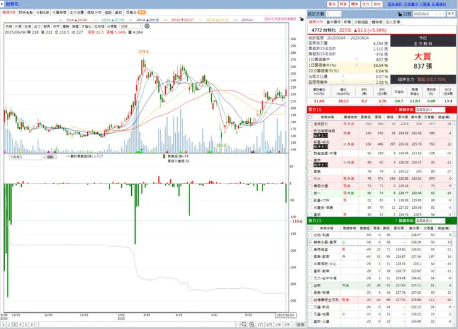The image size is (458, 329).
Task: Click the lock icon beside 日期
Action: (x=400, y=14)
